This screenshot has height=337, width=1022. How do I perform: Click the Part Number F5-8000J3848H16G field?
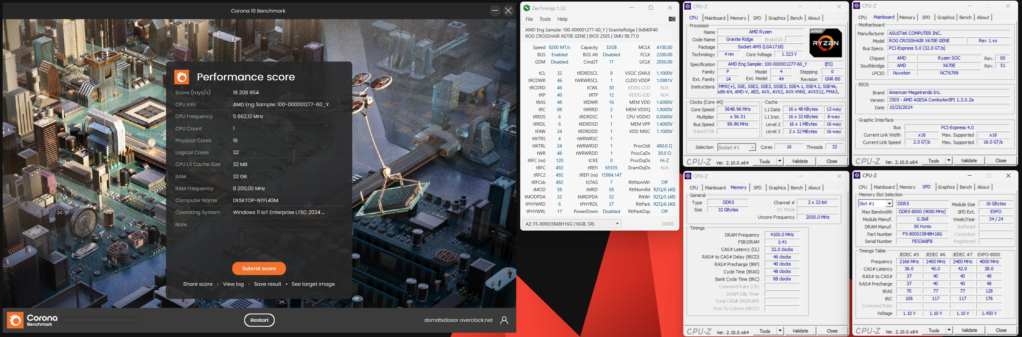(x=923, y=234)
